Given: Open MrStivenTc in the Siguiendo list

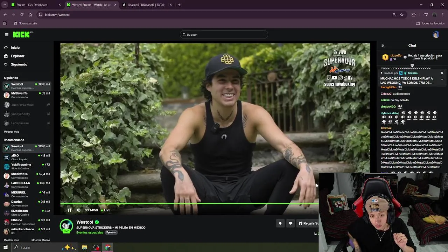Looking at the screenshot, I should (27, 95).
